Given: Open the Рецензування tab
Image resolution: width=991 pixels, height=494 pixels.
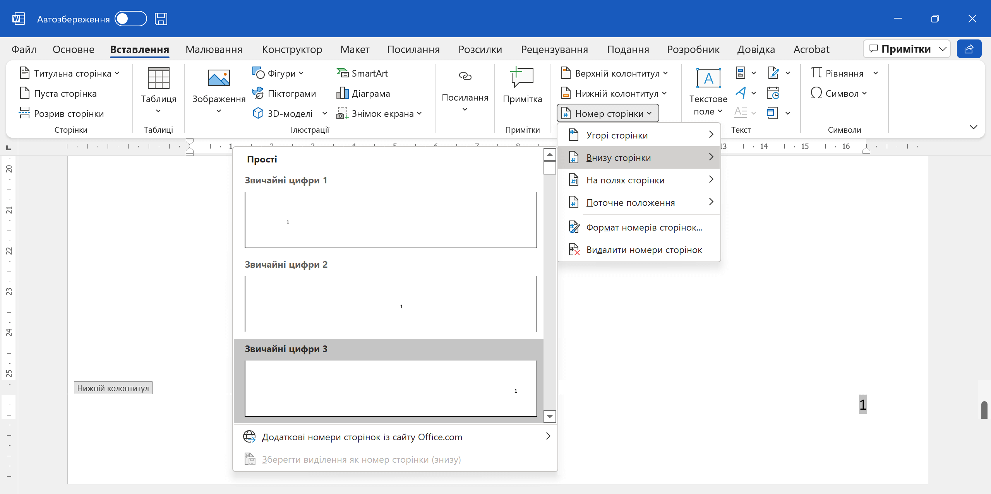Looking at the screenshot, I should click(x=554, y=49).
